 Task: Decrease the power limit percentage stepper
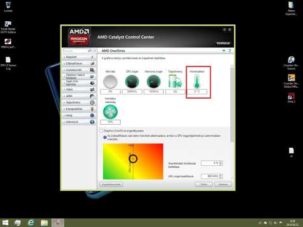click(221, 164)
